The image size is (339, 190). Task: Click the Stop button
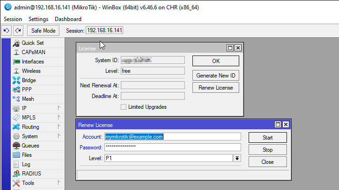pos(268,150)
